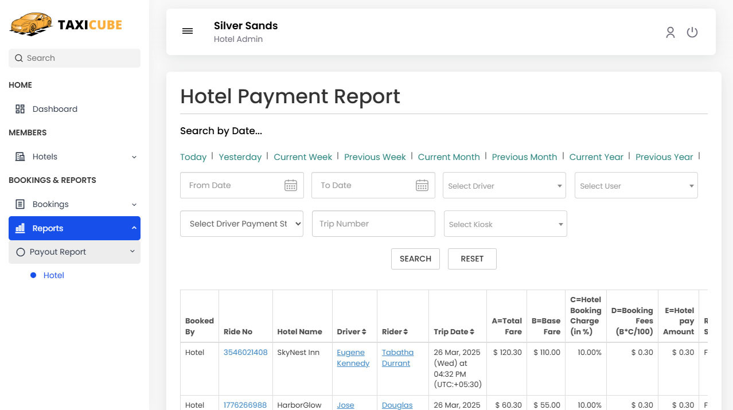
Task: Click the Current Month quick filter
Action: pos(449,157)
